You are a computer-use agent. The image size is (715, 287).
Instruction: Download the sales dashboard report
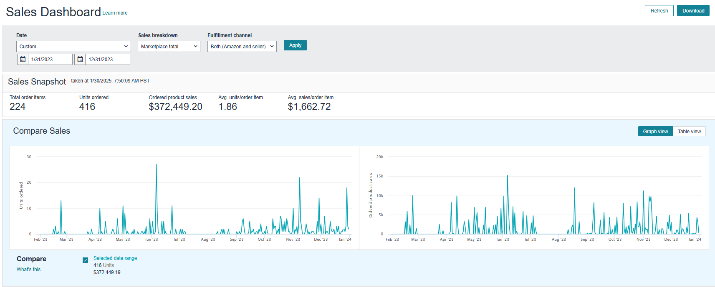[693, 11]
